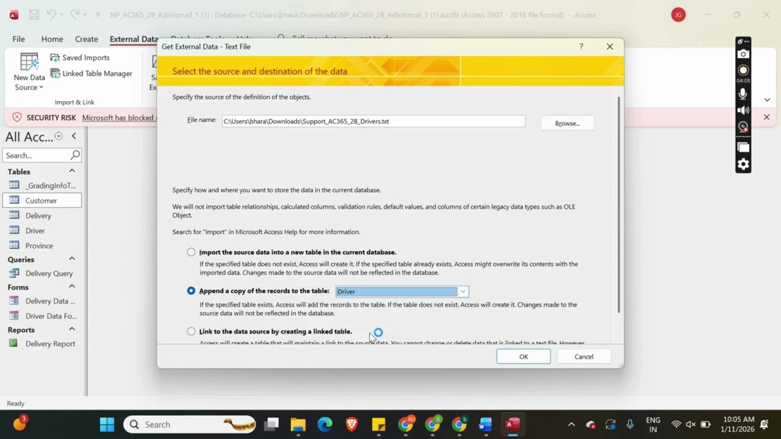This screenshot has width=781, height=439.
Task: Open Saved Imports
Action: point(80,57)
